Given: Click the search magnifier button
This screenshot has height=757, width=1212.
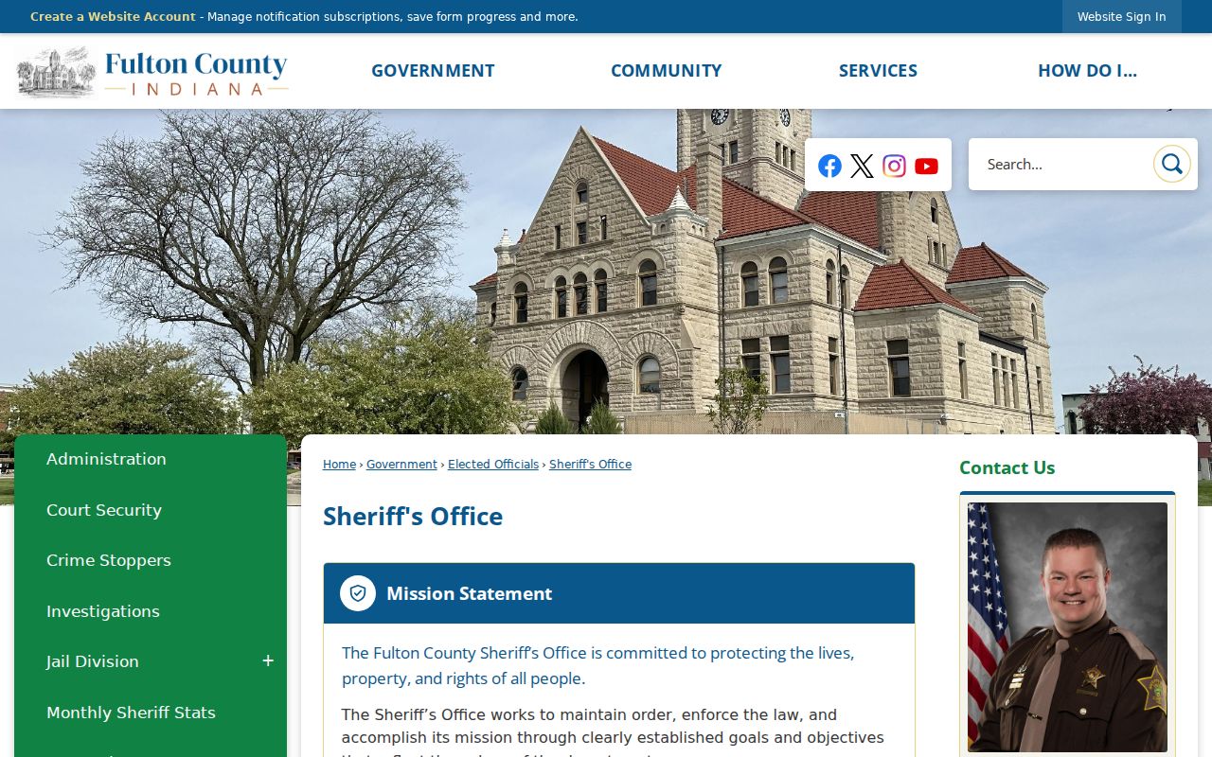Looking at the screenshot, I should tap(1171, 164).
